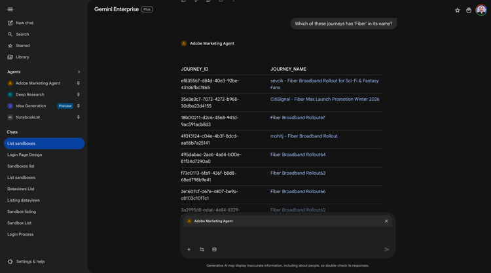
Task: Remove Adobe Marketing Agent chip from prompt
Action: (x=386, y=221)
